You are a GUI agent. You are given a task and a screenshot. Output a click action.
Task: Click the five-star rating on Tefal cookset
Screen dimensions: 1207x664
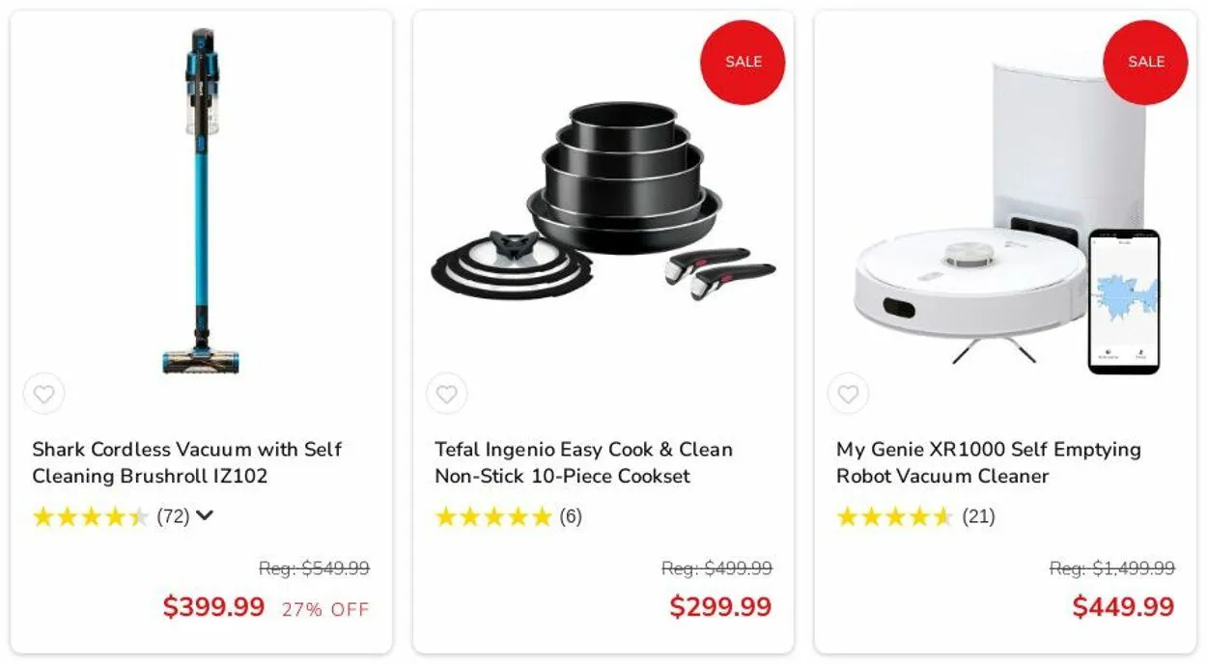493,516
